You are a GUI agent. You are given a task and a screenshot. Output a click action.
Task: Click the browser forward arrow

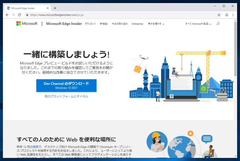point(13,15)
